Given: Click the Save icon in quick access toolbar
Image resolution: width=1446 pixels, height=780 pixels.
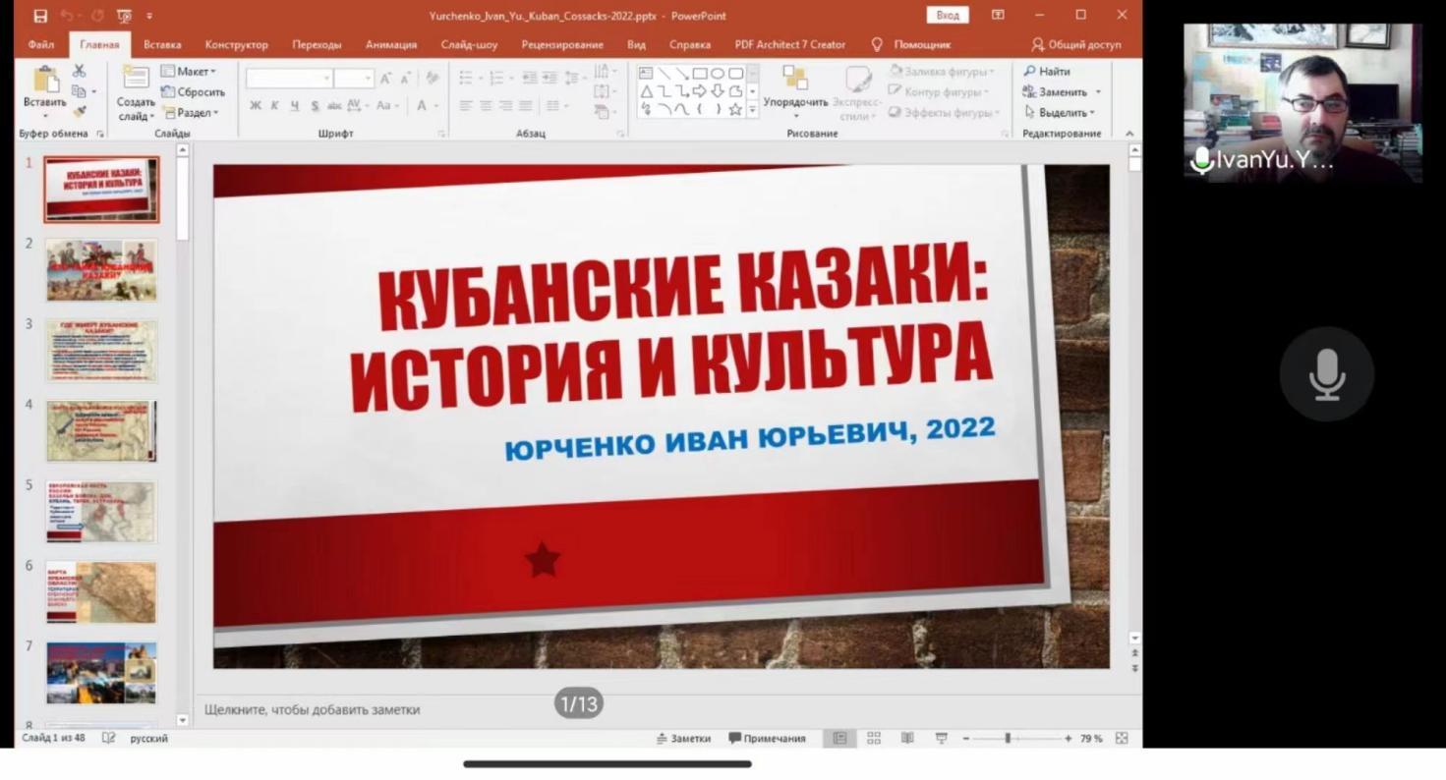Looking at the screenshot, I should (40, 16).
